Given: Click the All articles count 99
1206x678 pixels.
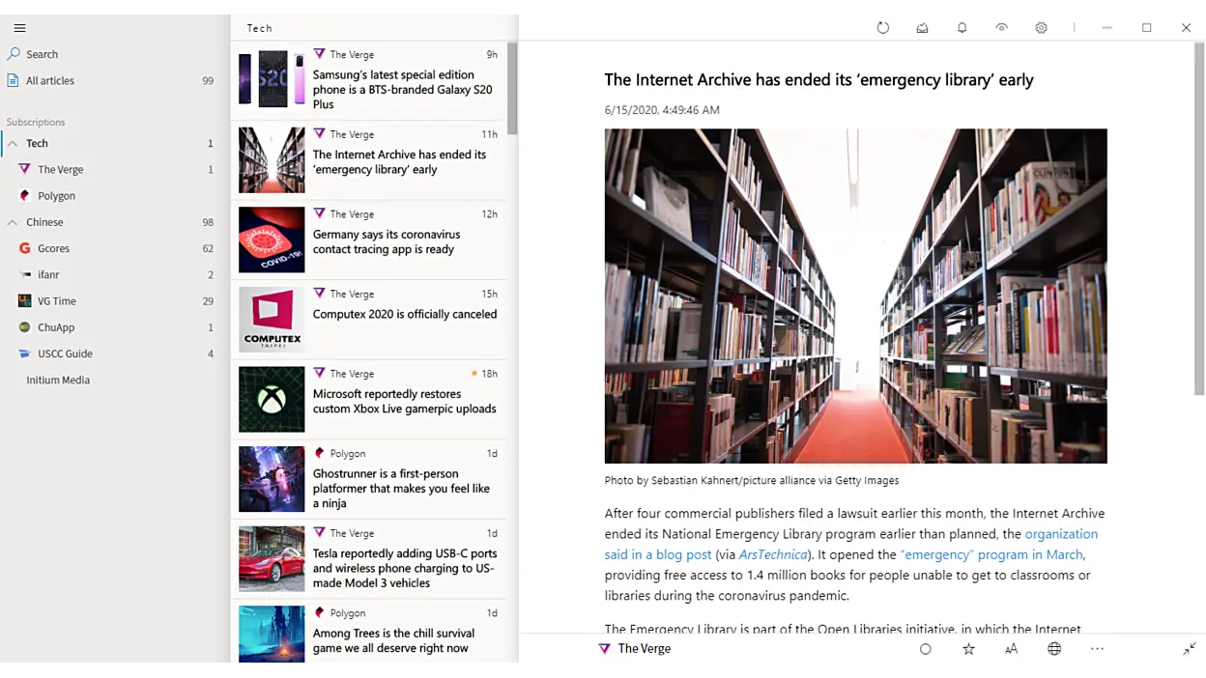Looking at the screenshot, I should [x=208, y=80].
